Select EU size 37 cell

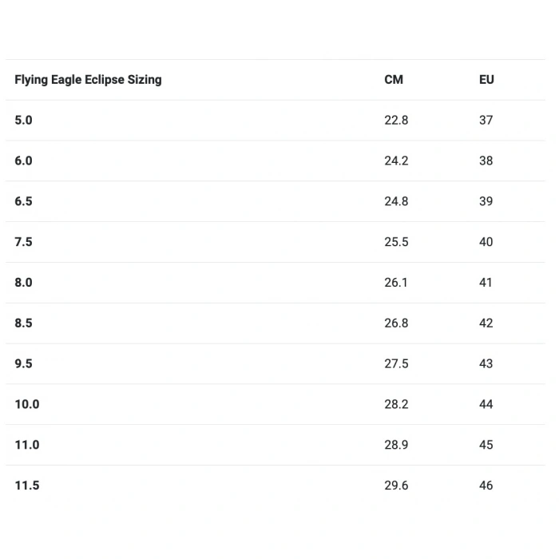[x=486, y=120]
